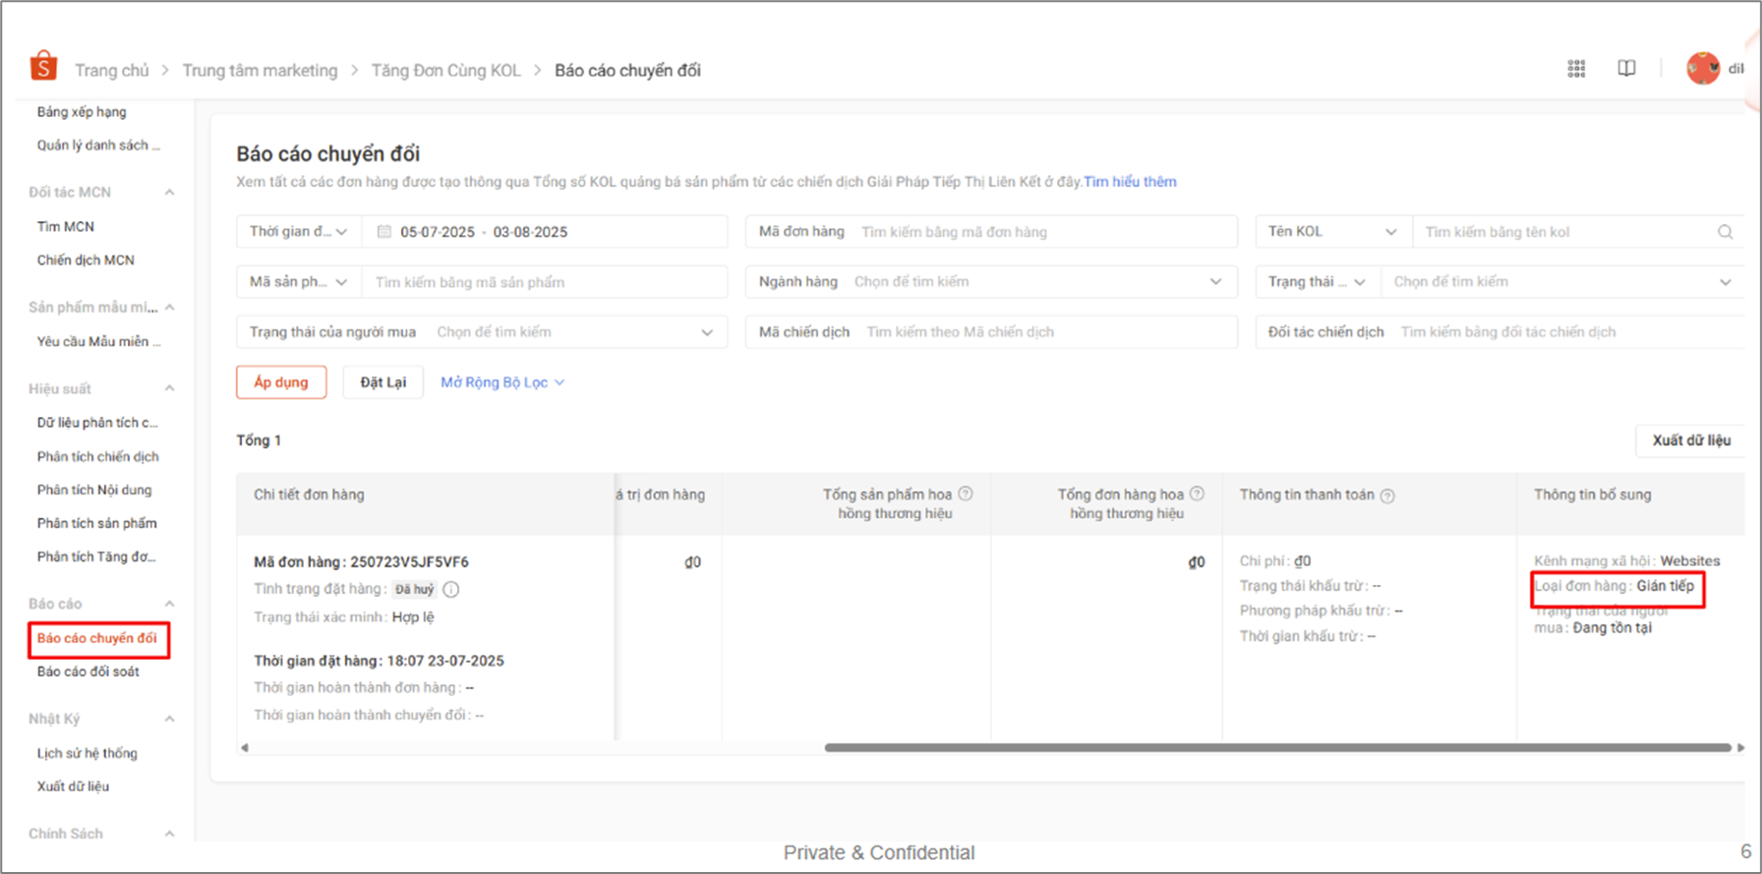The height and width of the screenshot is (874, 1762).
Task: Click search magnifier in KOL name field
Action: tap(1725, 232)
